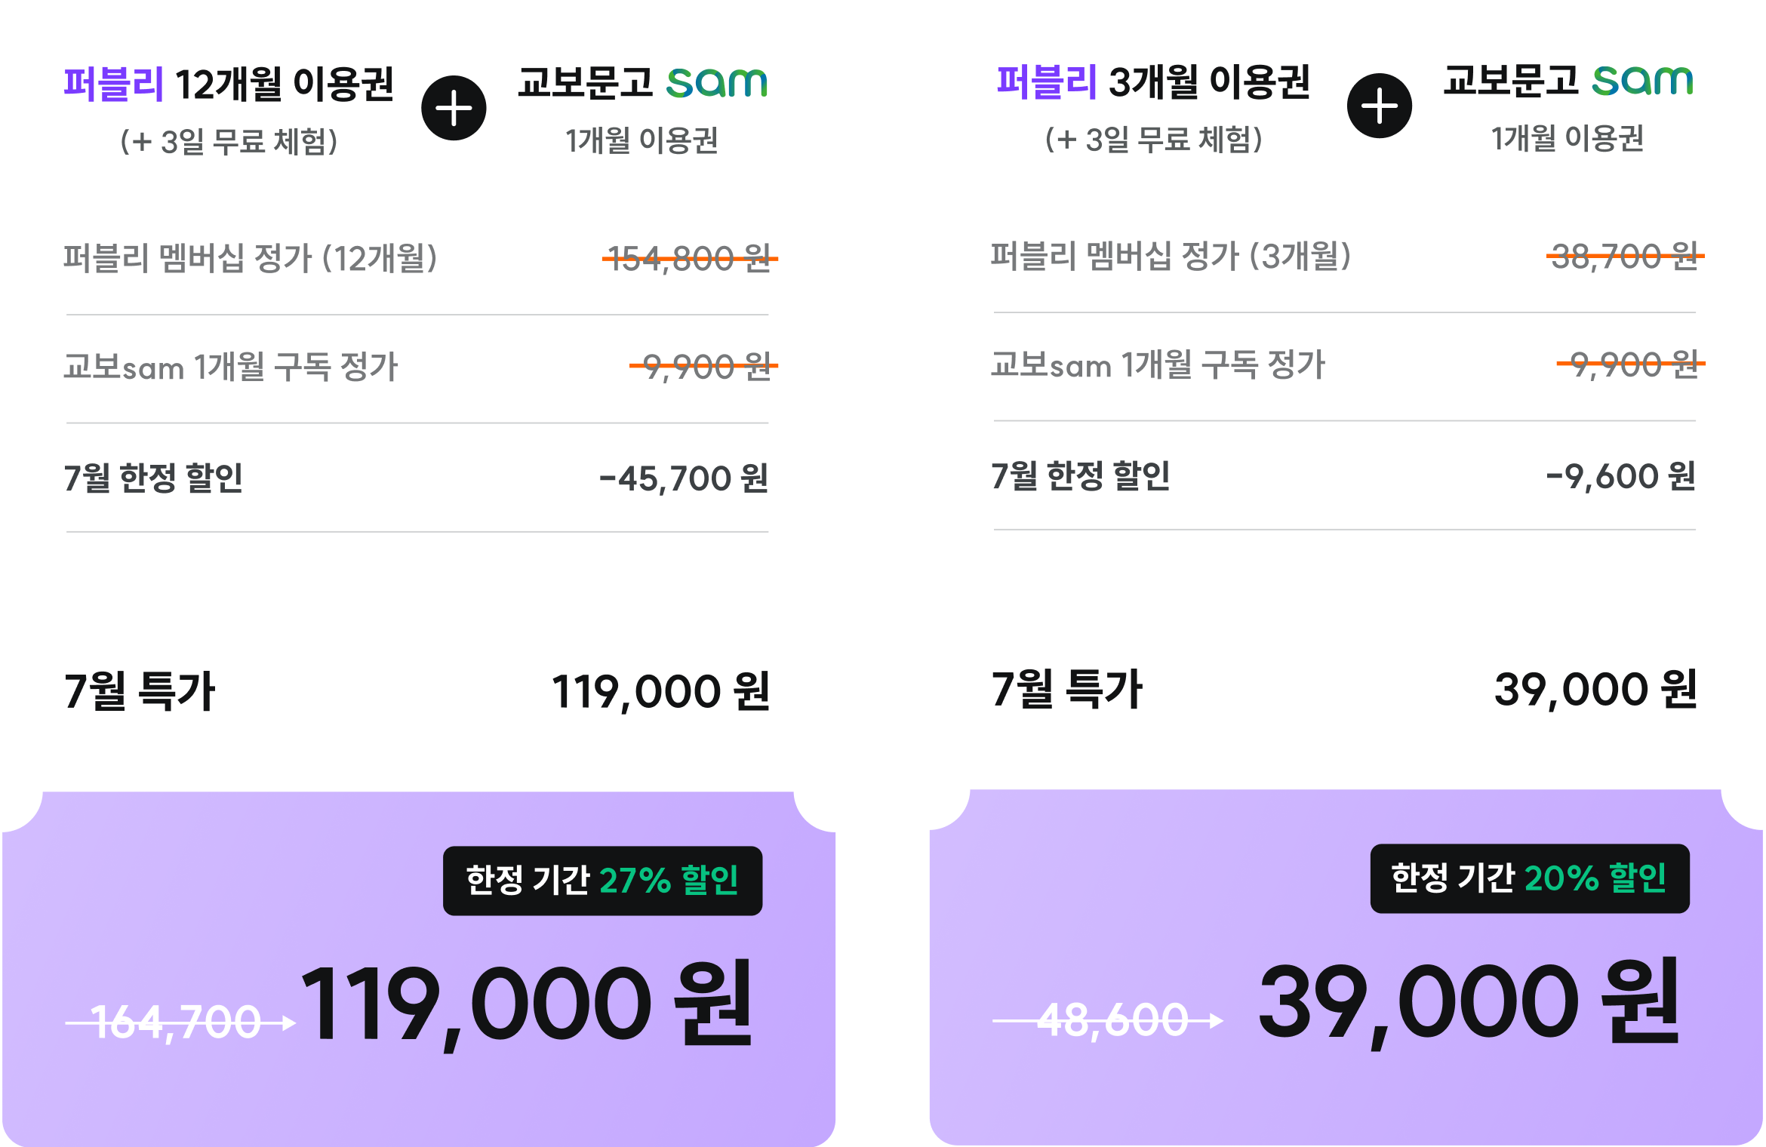Select the 119,000 원 purple price banner
Viewport: 1766px width, 1147px height.
tap(419, 969)
